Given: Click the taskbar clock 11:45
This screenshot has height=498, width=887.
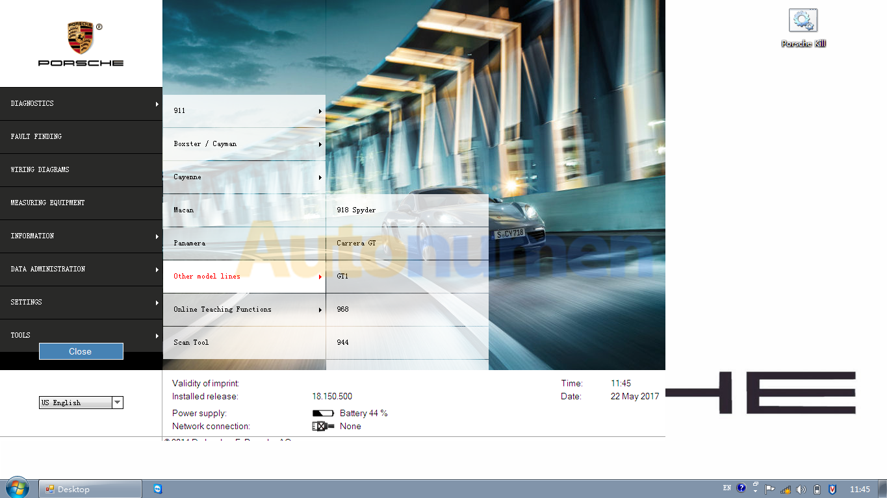Looking at the screenshot, I should [859, 489].
